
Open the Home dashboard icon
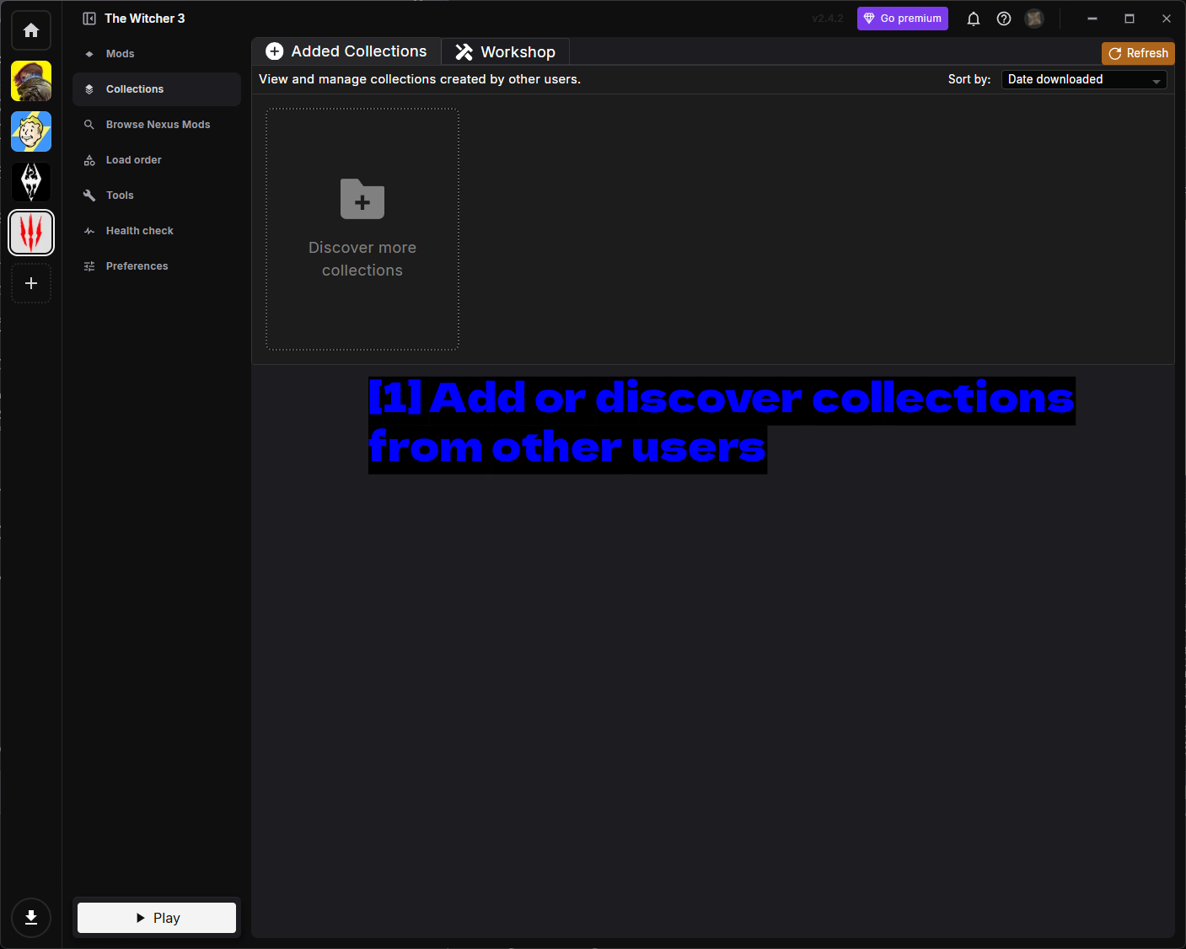31,30
